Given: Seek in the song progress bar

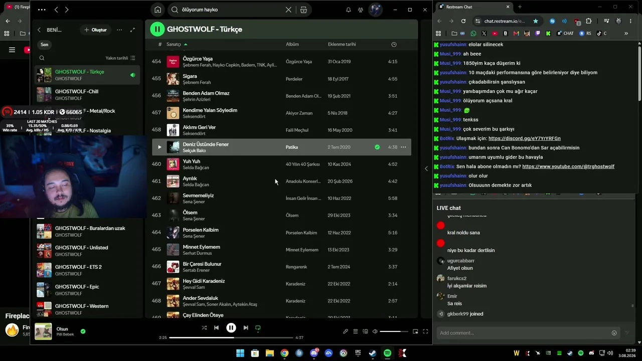Looking at the screenshot, I should (x=231, y=337).
